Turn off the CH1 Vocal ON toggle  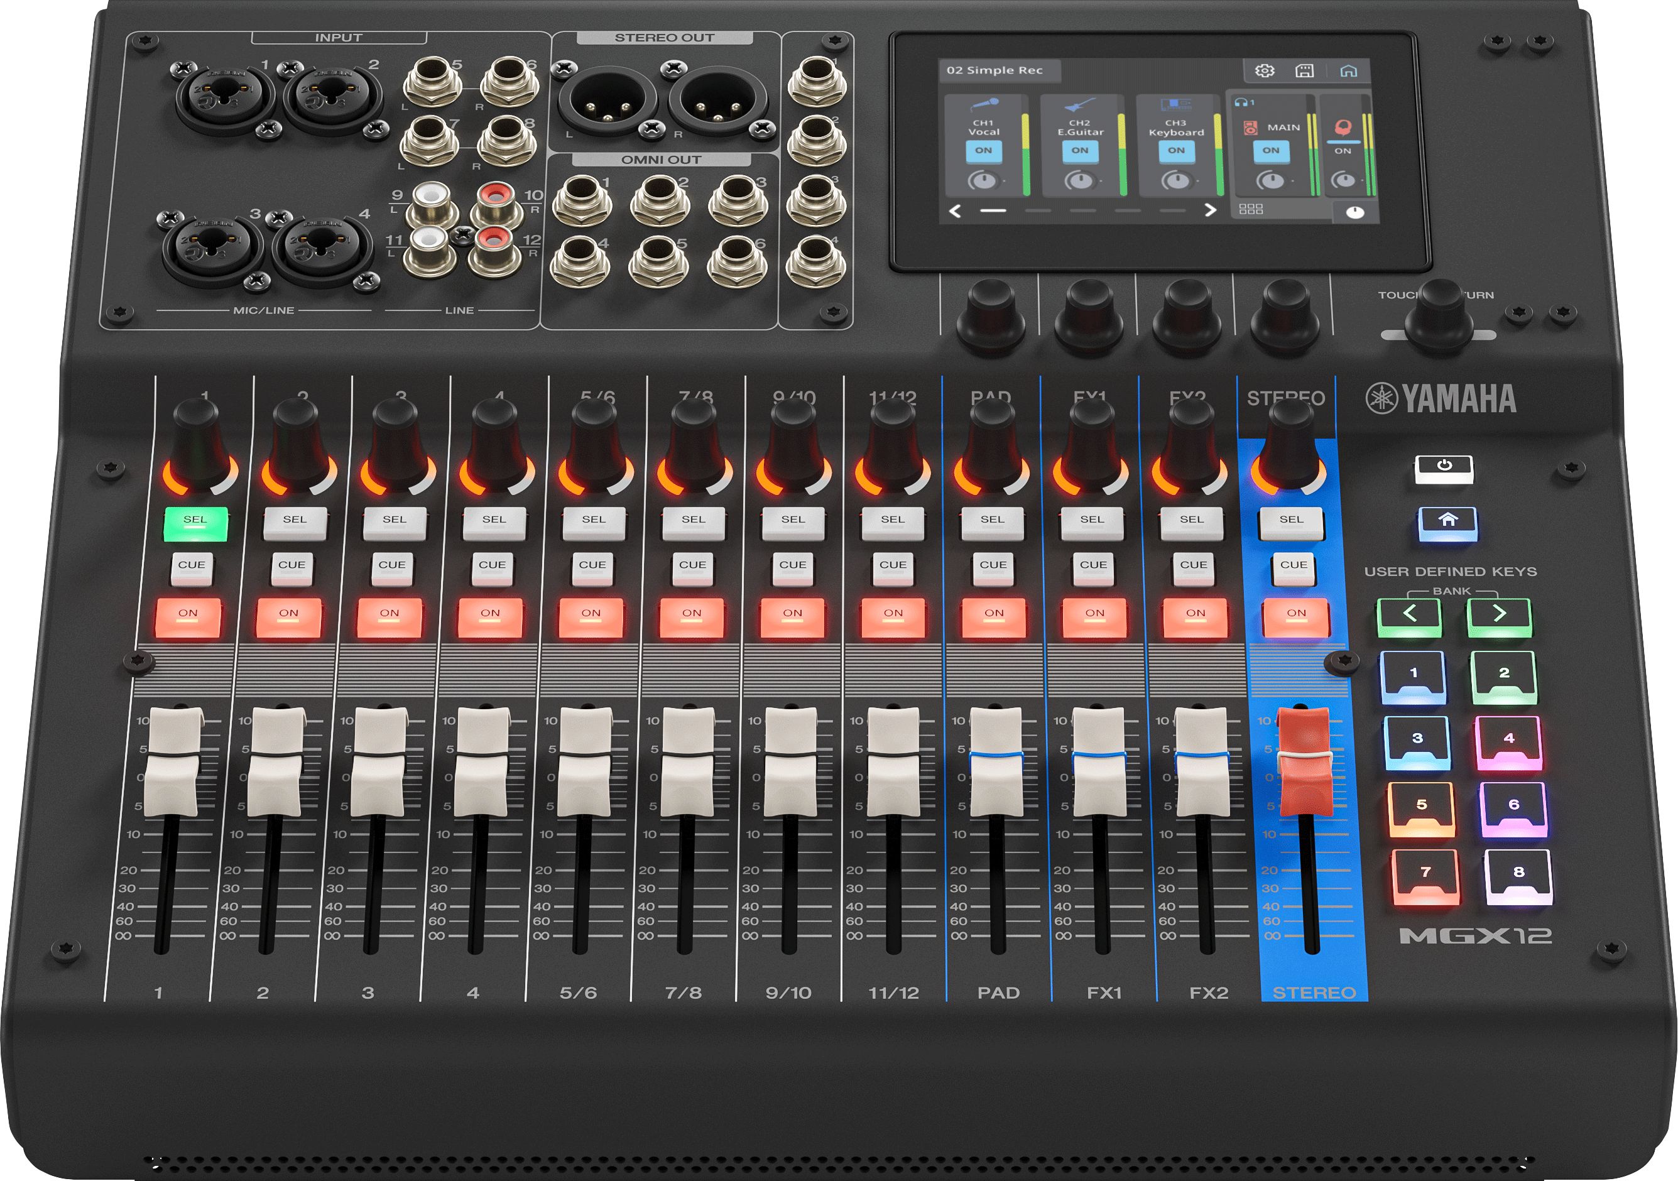pos(986,151)
